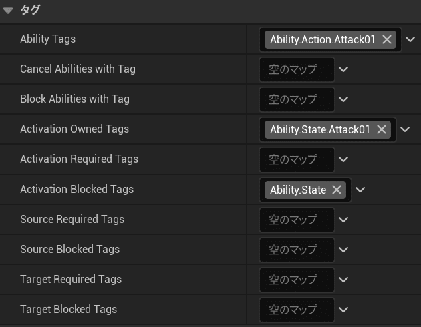The width and height of the screenshot is (421, 327).
Task: Select the Ability.Action.Attack01 tag chip
Action: coord(322,39)
